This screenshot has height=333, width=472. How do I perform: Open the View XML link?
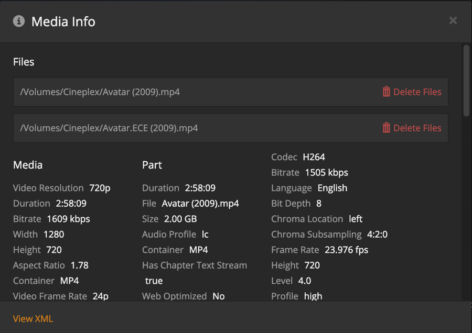(x=33, y=318)
